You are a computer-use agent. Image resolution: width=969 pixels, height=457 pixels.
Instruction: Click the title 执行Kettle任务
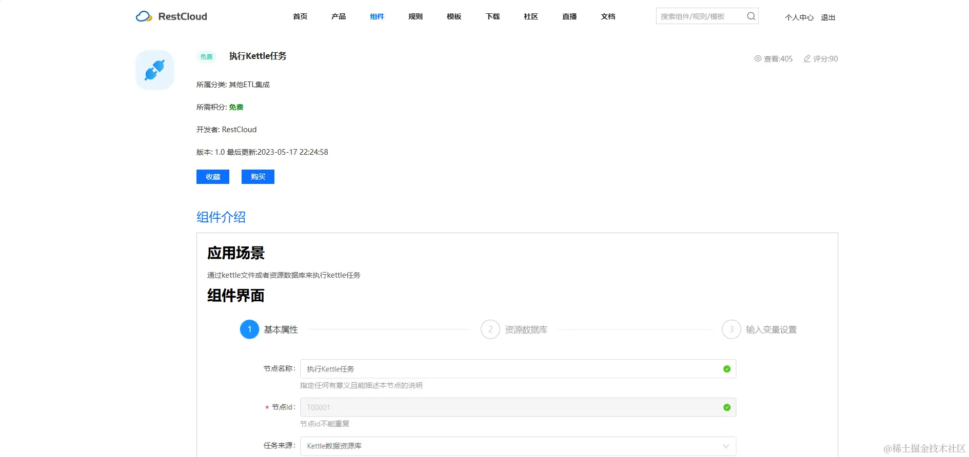click(x=258, y=56)
